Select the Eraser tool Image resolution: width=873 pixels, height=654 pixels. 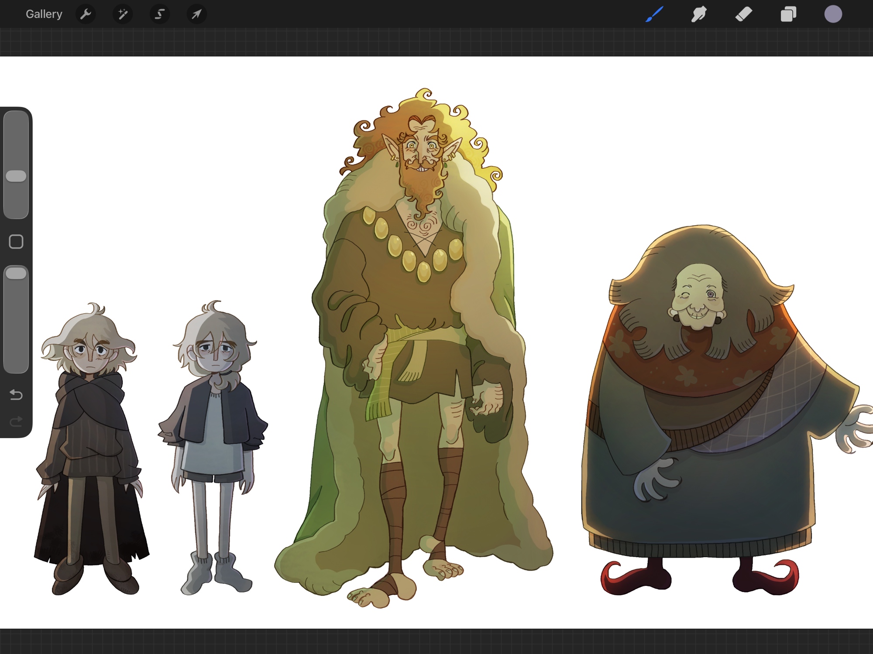pos(743,14)
